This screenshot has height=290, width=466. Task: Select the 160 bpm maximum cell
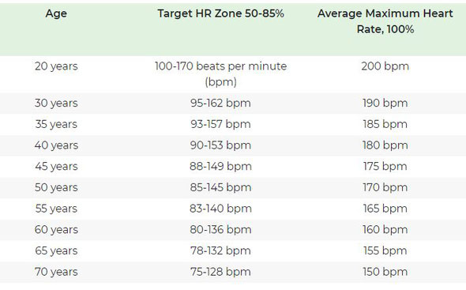385,230
